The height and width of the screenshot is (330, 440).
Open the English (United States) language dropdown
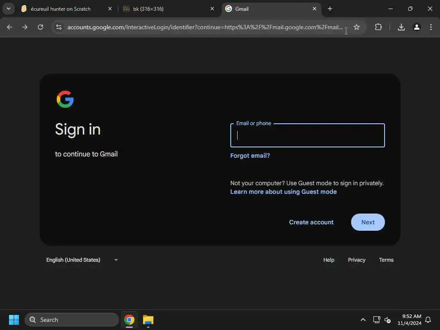(x=82, y=260)
